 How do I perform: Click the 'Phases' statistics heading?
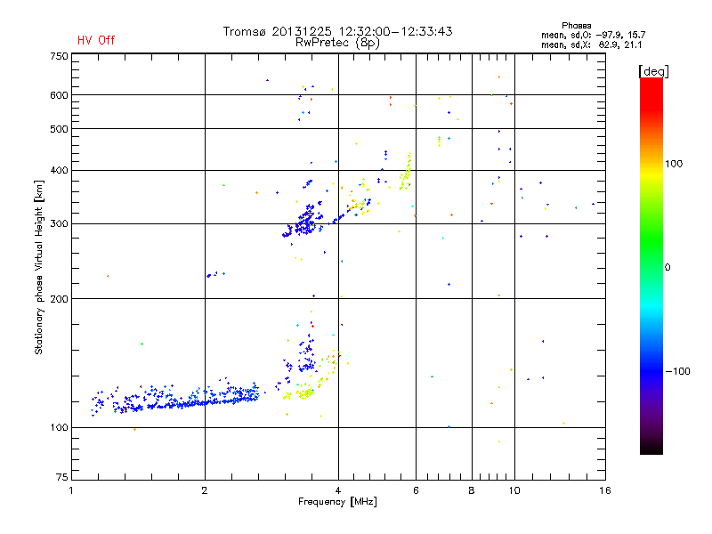pos(576,26)
